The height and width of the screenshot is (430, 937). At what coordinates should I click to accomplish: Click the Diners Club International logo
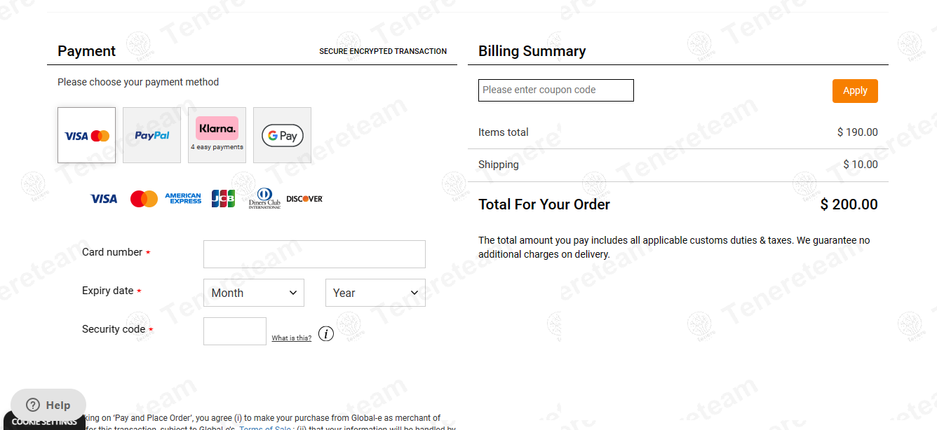point(264,199)
